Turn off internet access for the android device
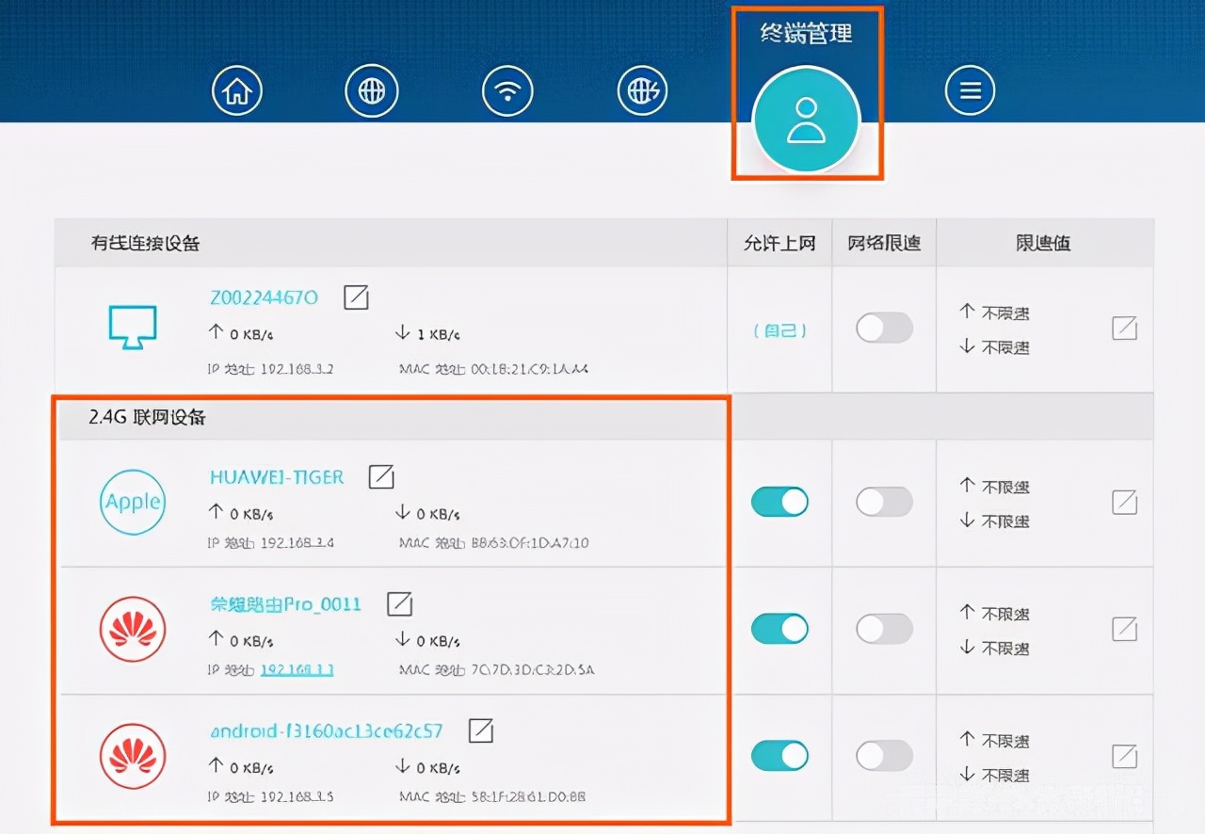Viewport: 1205px width, 834px height. coord(779,755)
